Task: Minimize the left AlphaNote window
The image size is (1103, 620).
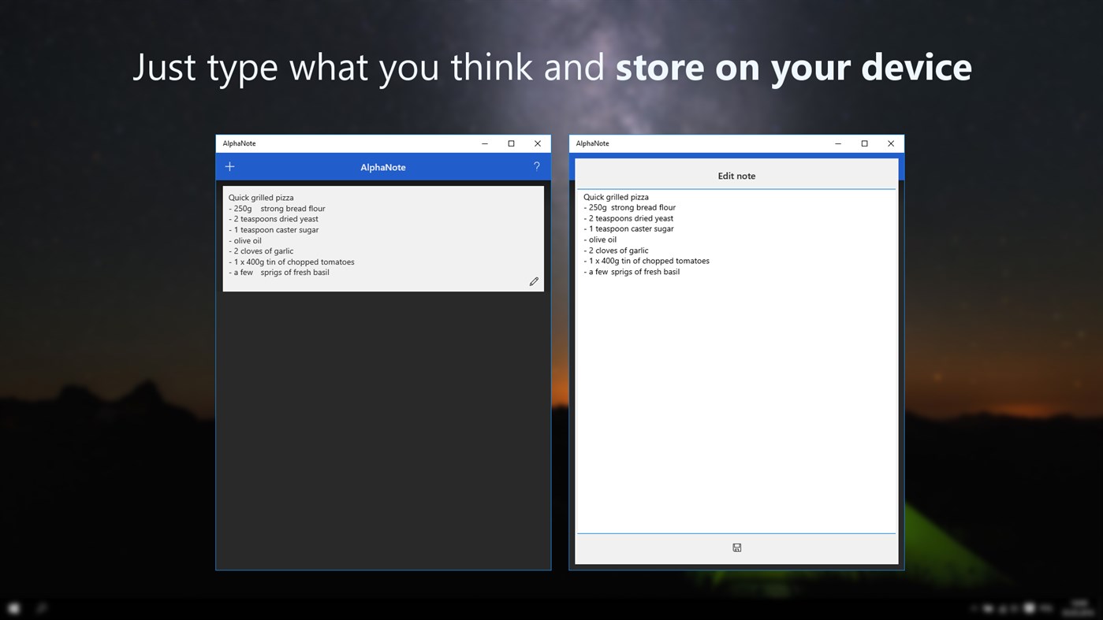Action: pos(483,143)
